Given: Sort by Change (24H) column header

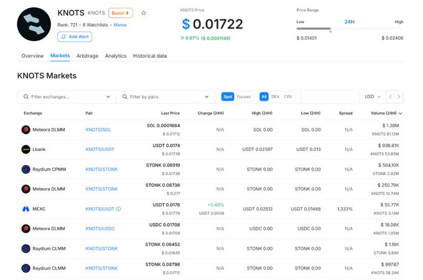Looking at the screenshot, I should (x=210, y=113).
